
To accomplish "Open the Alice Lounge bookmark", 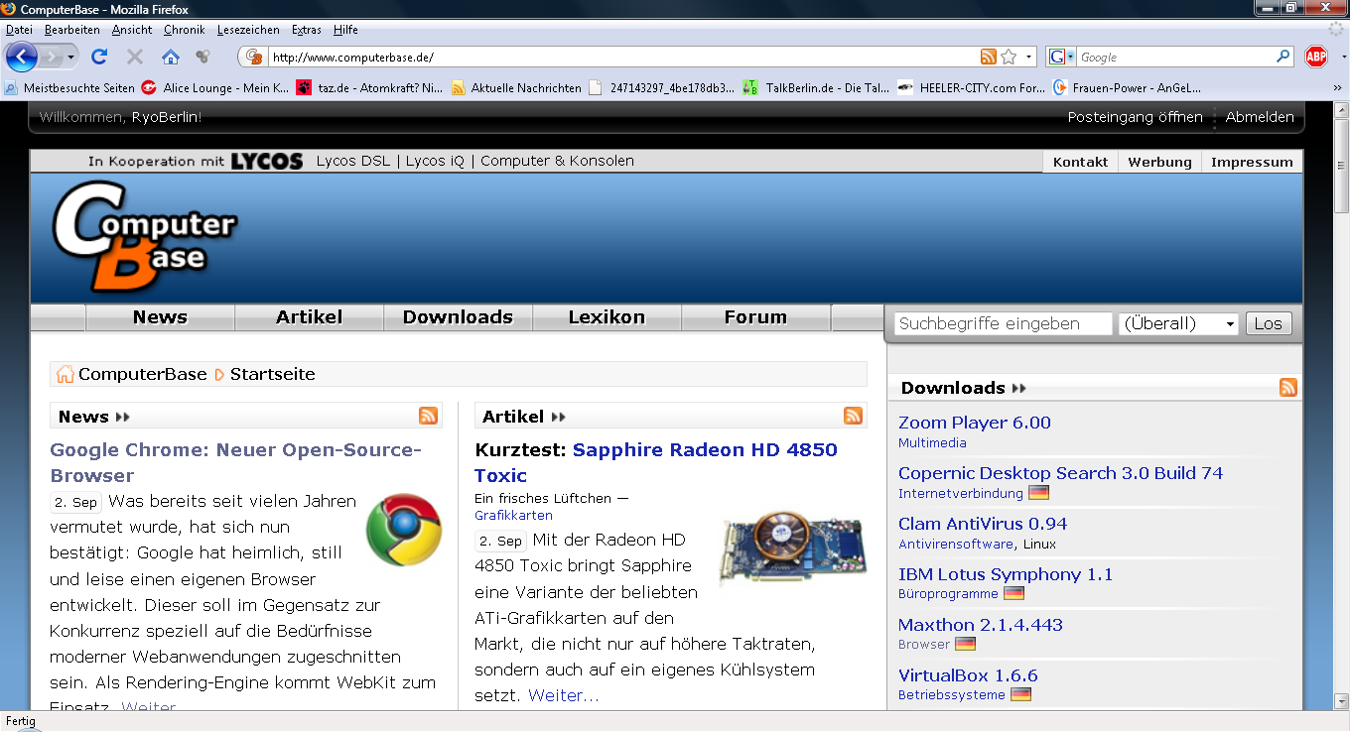I will click(215, 88).
